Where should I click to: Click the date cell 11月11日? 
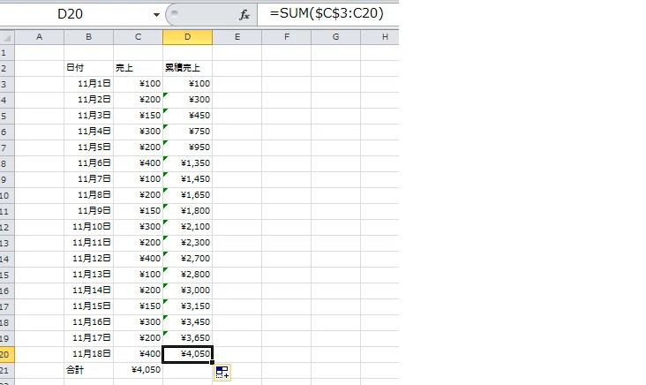(88, 243)
